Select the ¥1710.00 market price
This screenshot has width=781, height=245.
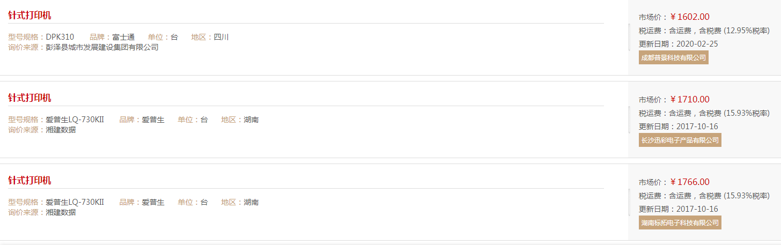(690, 99)
